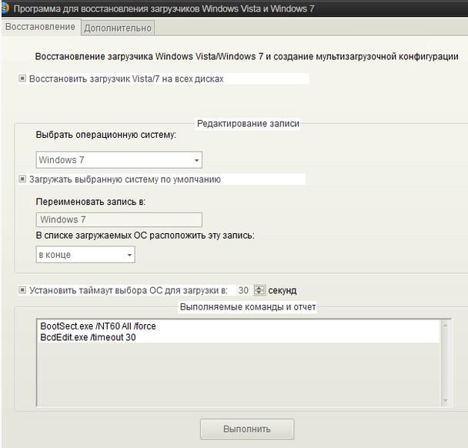The height and width of the screenshot is (448, 468).
Task: Toggle Восстановить загрузчик Vista/7 на всех дисках checkbox
Action: tap(22, 79)
